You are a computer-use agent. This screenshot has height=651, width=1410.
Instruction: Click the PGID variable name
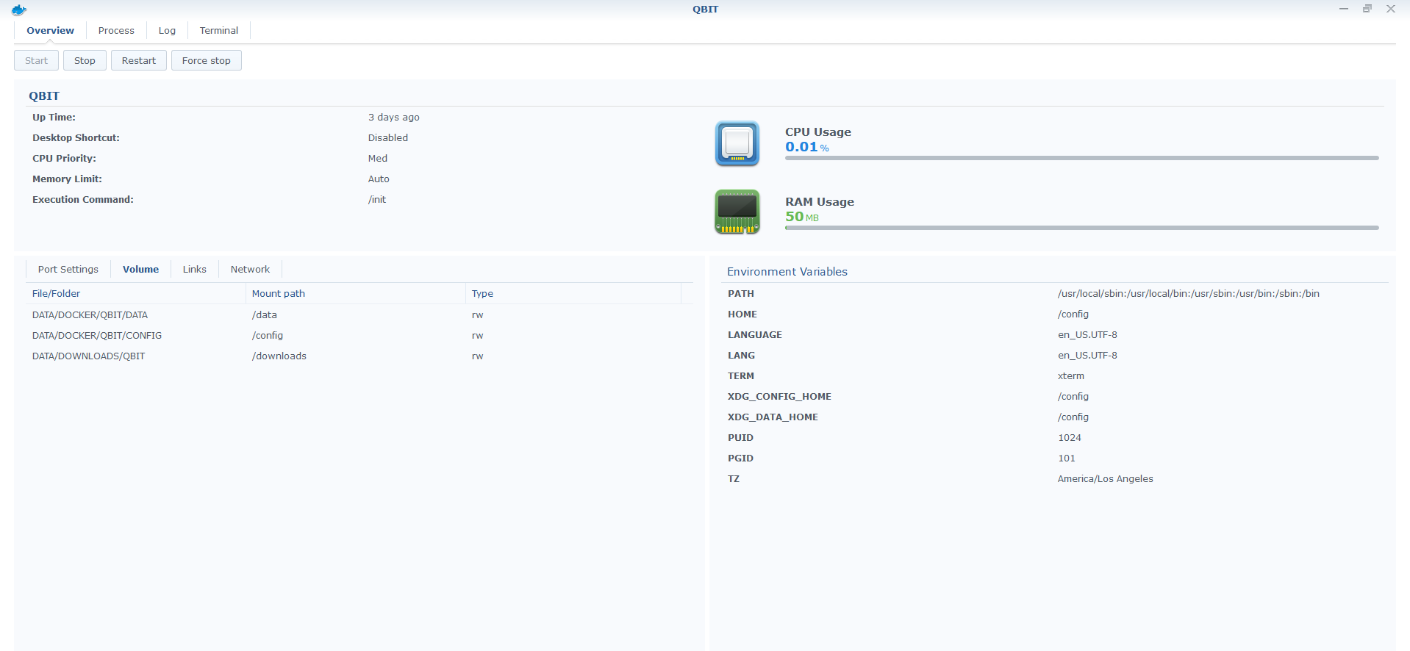740,458
